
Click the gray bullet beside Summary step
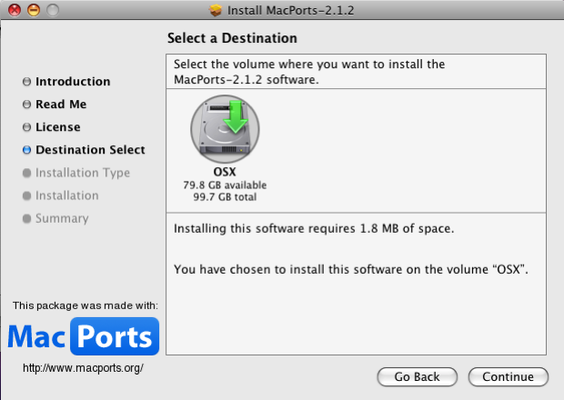[x=26, y=218]
